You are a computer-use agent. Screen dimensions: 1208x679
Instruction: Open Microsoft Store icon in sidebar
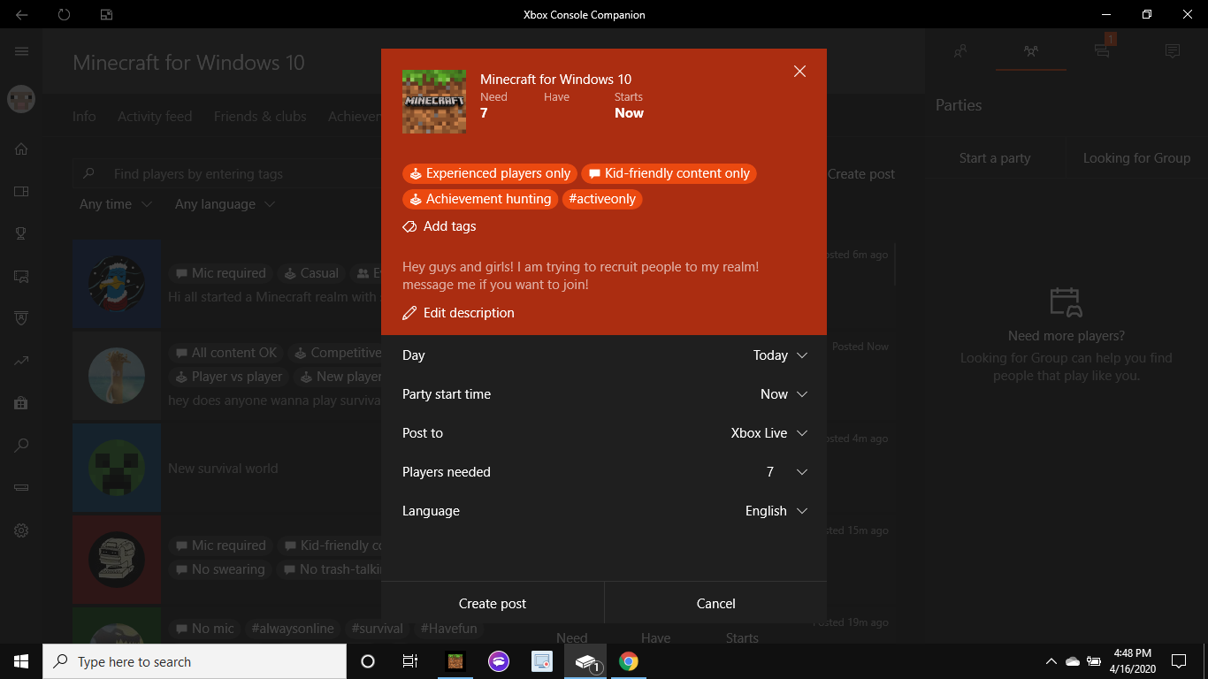click(21, 403)
